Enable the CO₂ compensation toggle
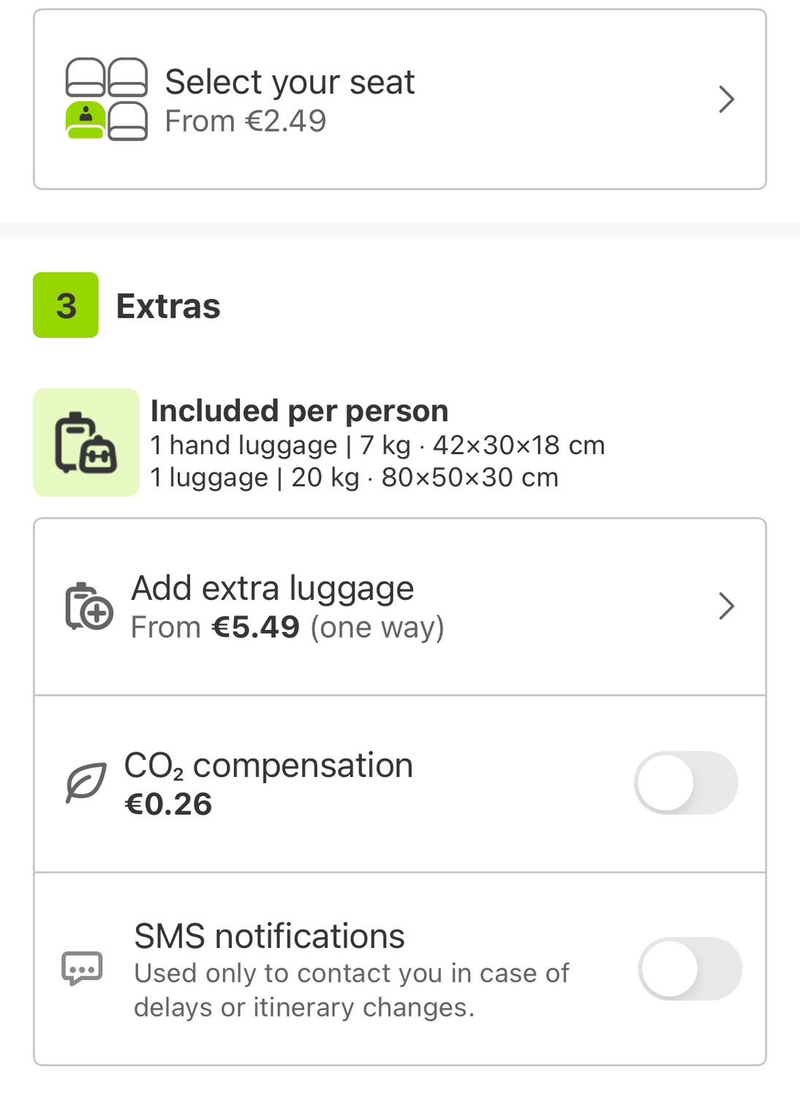Screen dimensions: 800x1095 coord(685,783)
